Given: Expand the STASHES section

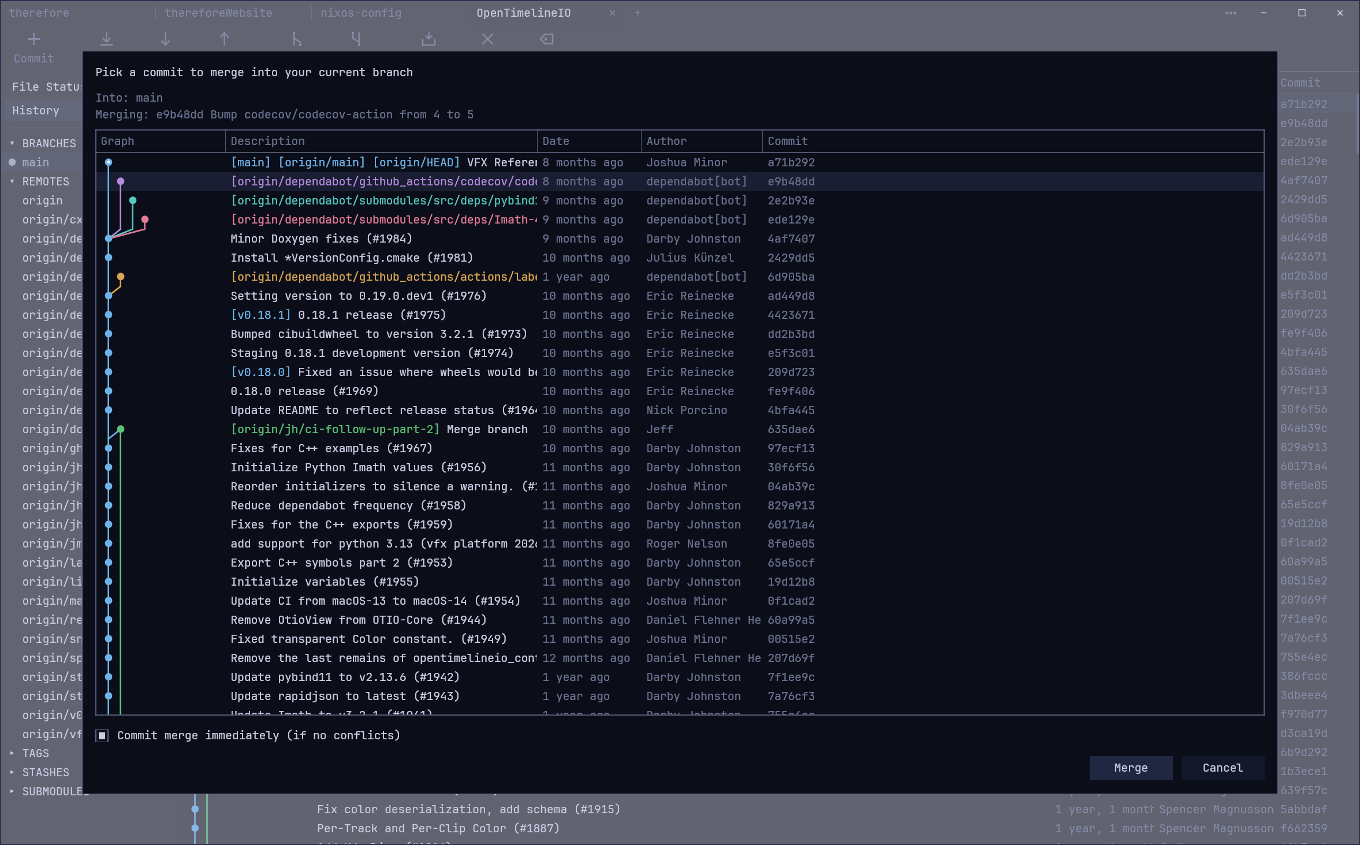Looking at the screenshot, I should [12, 772].
